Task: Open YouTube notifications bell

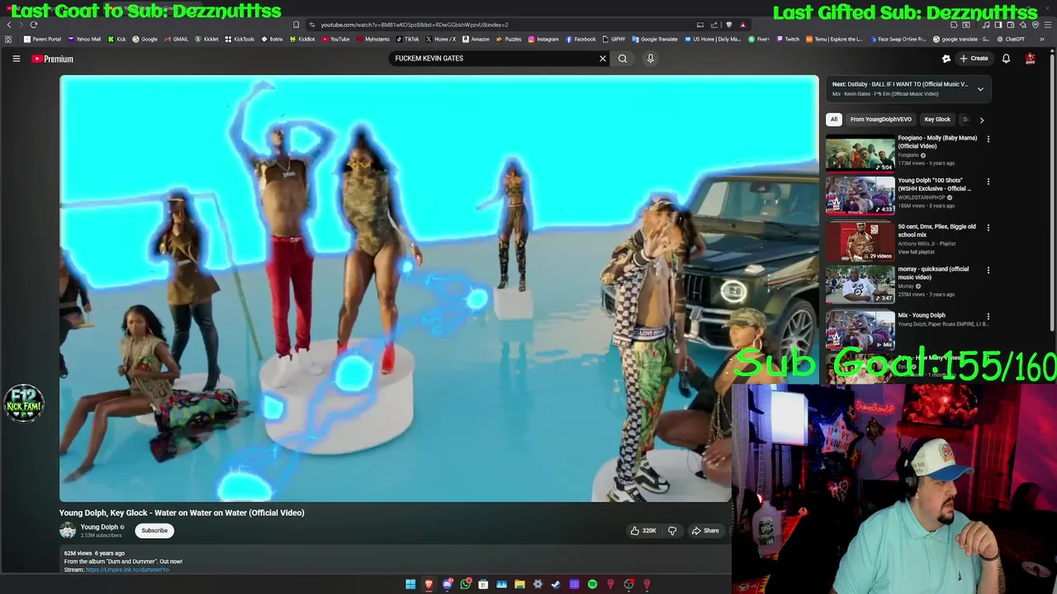Action: click(x=1006, y=59)
